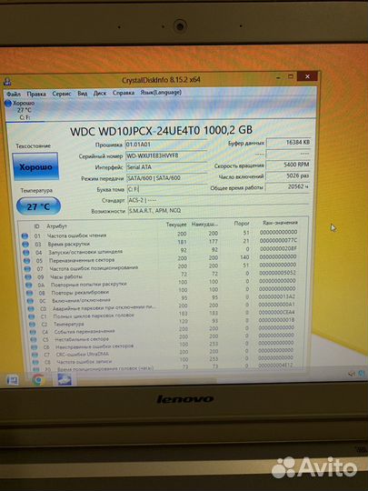368x491 pixels.
Task: Click status icon for 03 Время раскрутки
Action: coord(25,245)
